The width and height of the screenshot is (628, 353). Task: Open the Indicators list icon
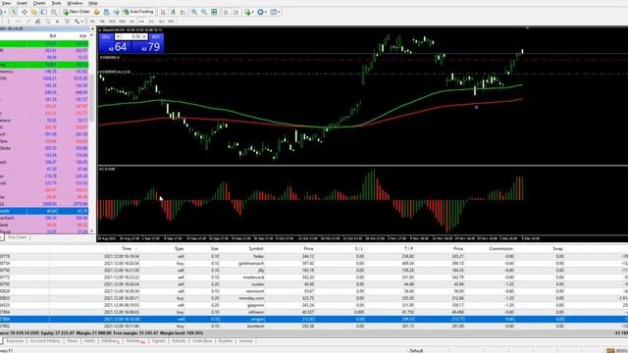tap(248, 12)
